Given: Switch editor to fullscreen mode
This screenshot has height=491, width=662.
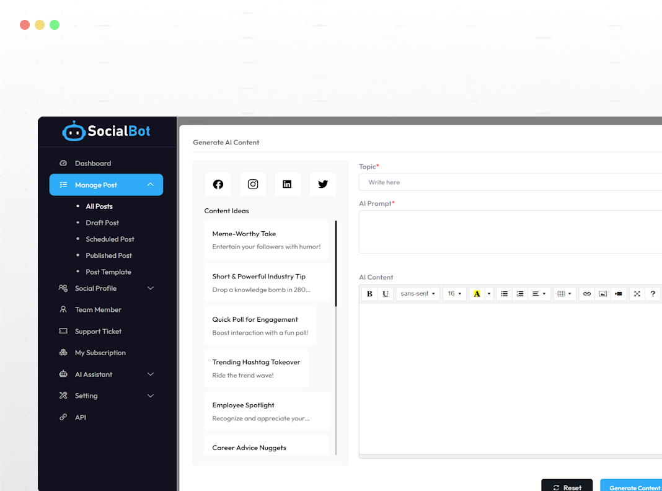Looking at the screenshot, I should [637, 294].
